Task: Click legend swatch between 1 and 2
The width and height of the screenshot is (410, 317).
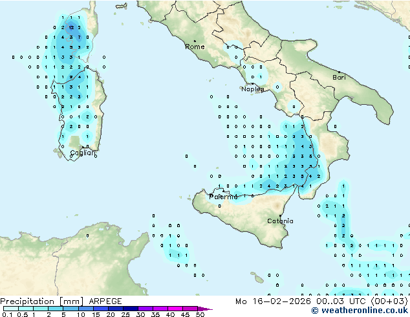Action: [41, 309]
